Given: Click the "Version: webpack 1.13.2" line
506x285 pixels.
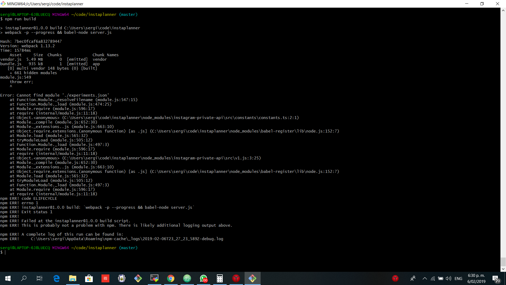Looking at the screenshot, I should (x=27, y=46).
